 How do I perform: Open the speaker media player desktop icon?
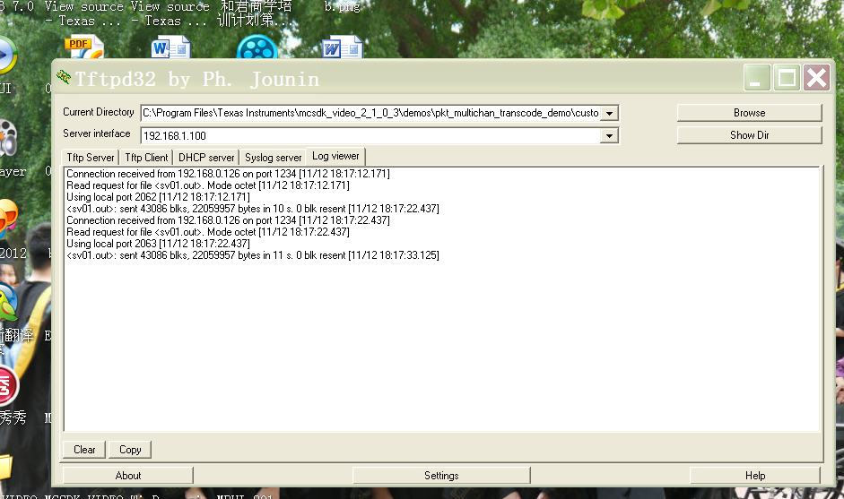click(7, 137)
